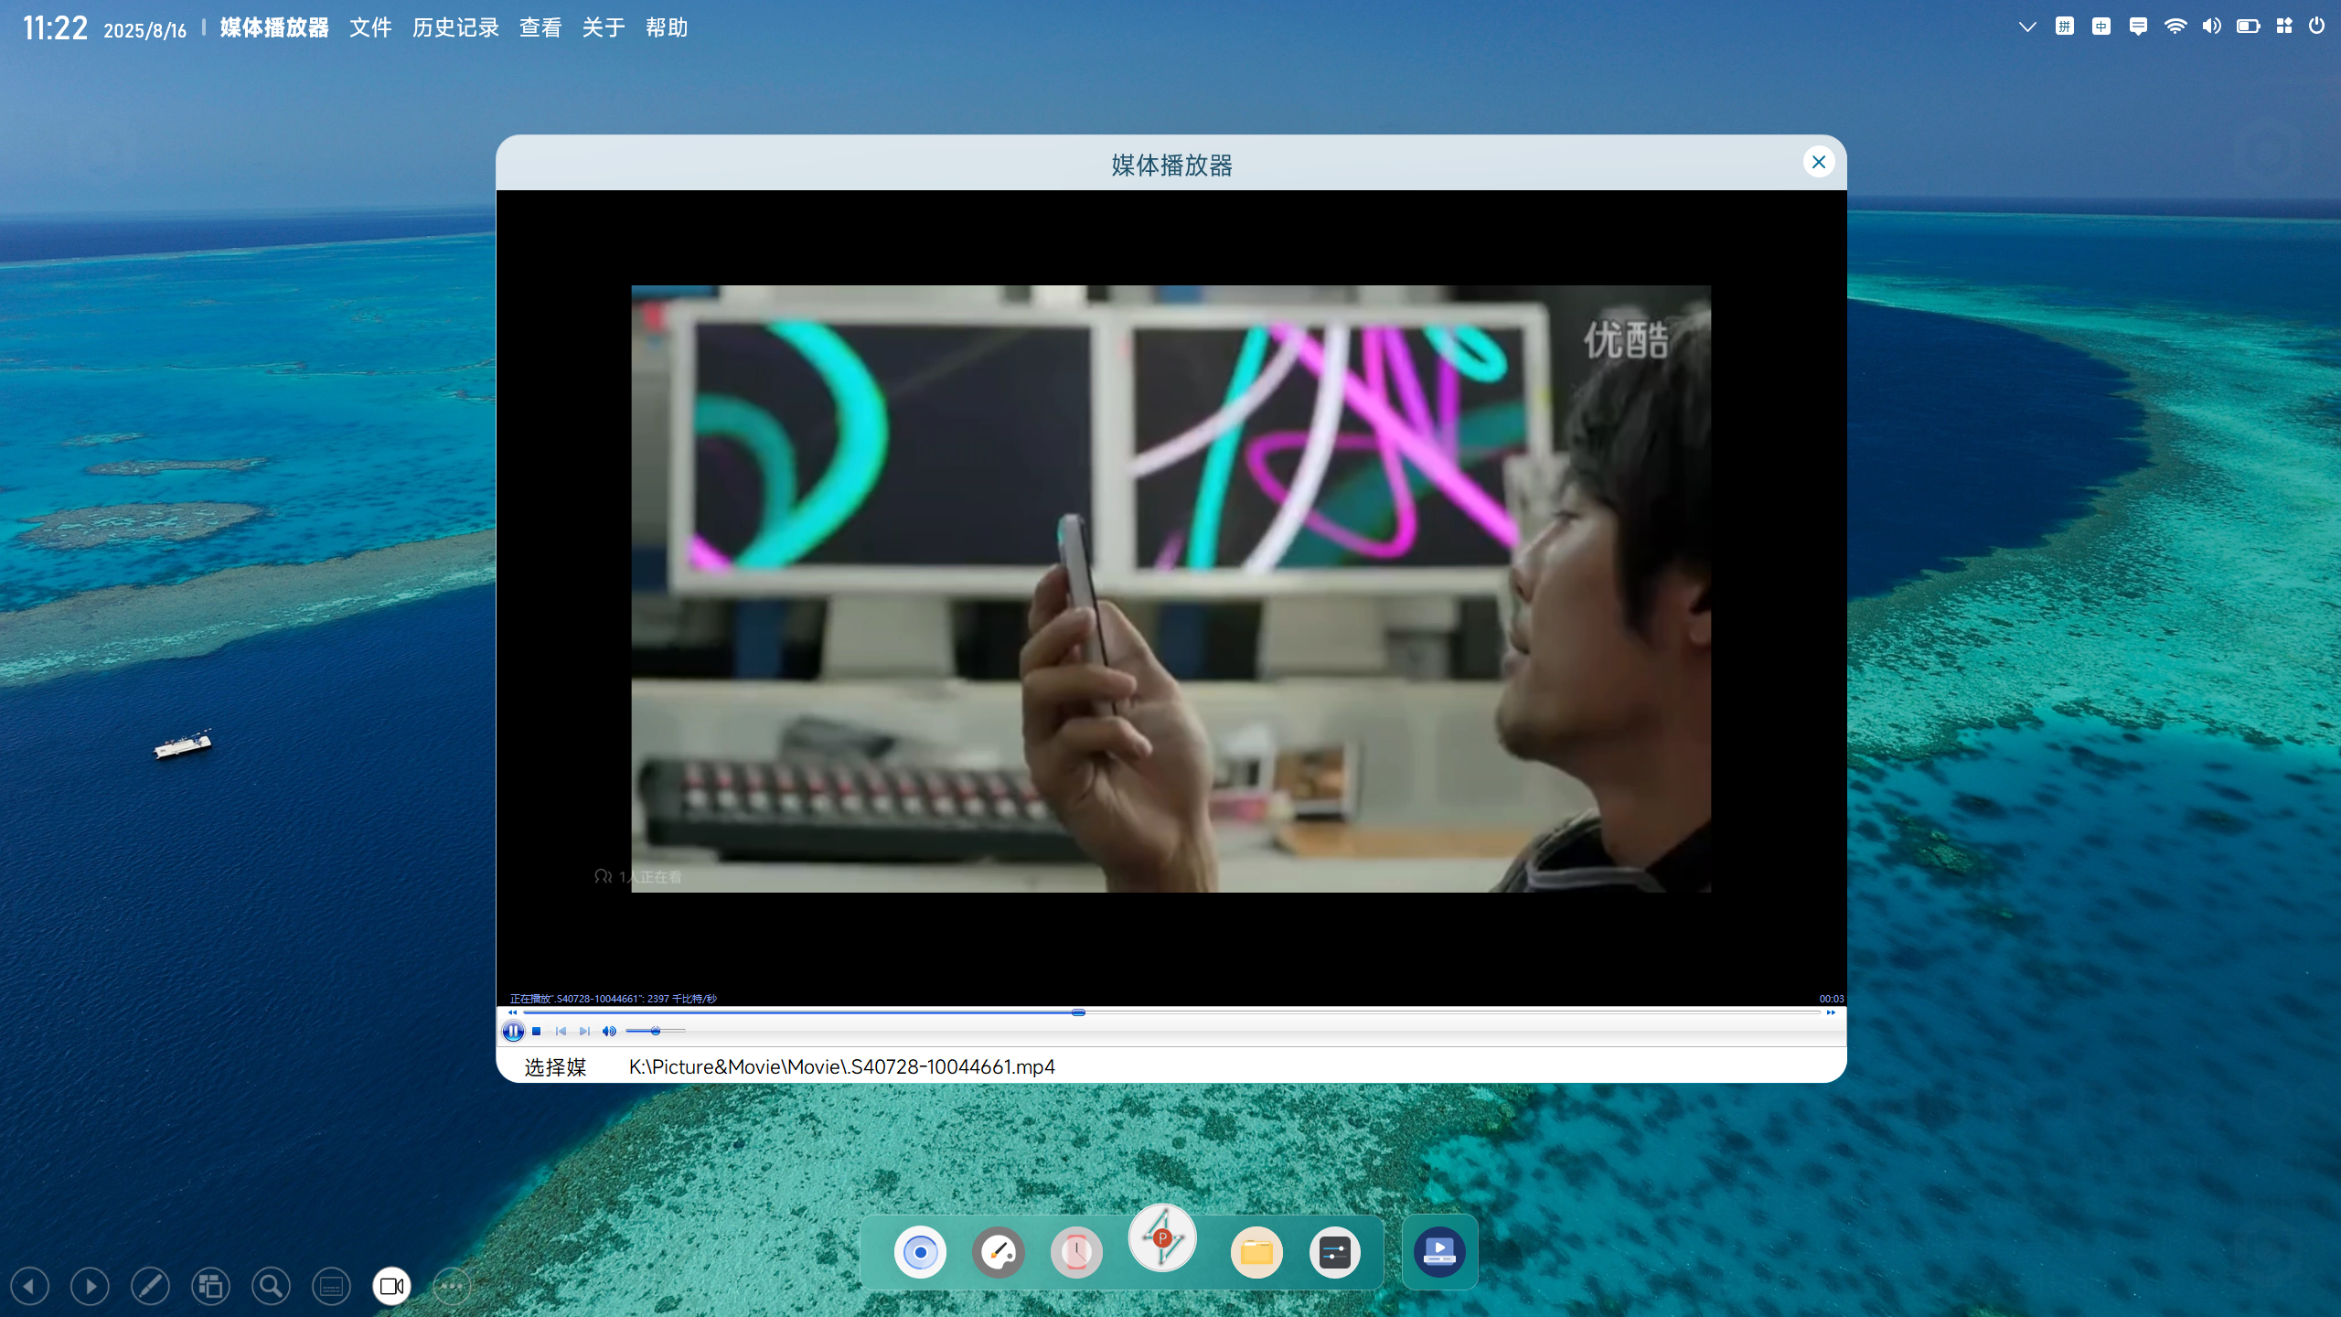The image size is (2341, 1317).
Task: Click the back arrow tool in the bottom bar
Action: [29, 1287]
